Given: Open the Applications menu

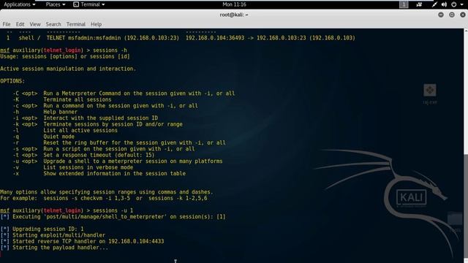Looking at the screenshot, I should point(20,4).
